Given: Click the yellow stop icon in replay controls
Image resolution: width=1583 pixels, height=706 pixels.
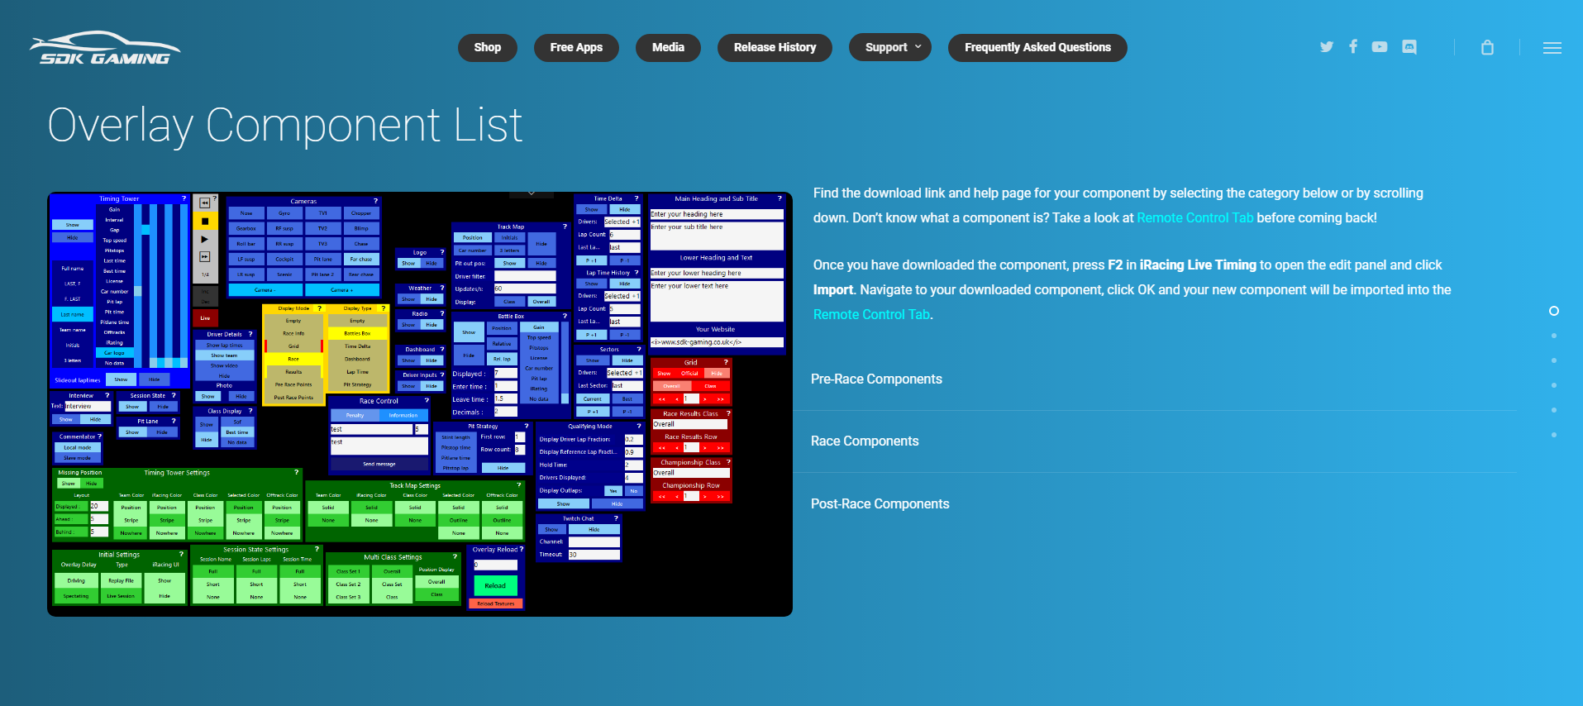Looking at the screenshot, I should click(x=205, y=222).
